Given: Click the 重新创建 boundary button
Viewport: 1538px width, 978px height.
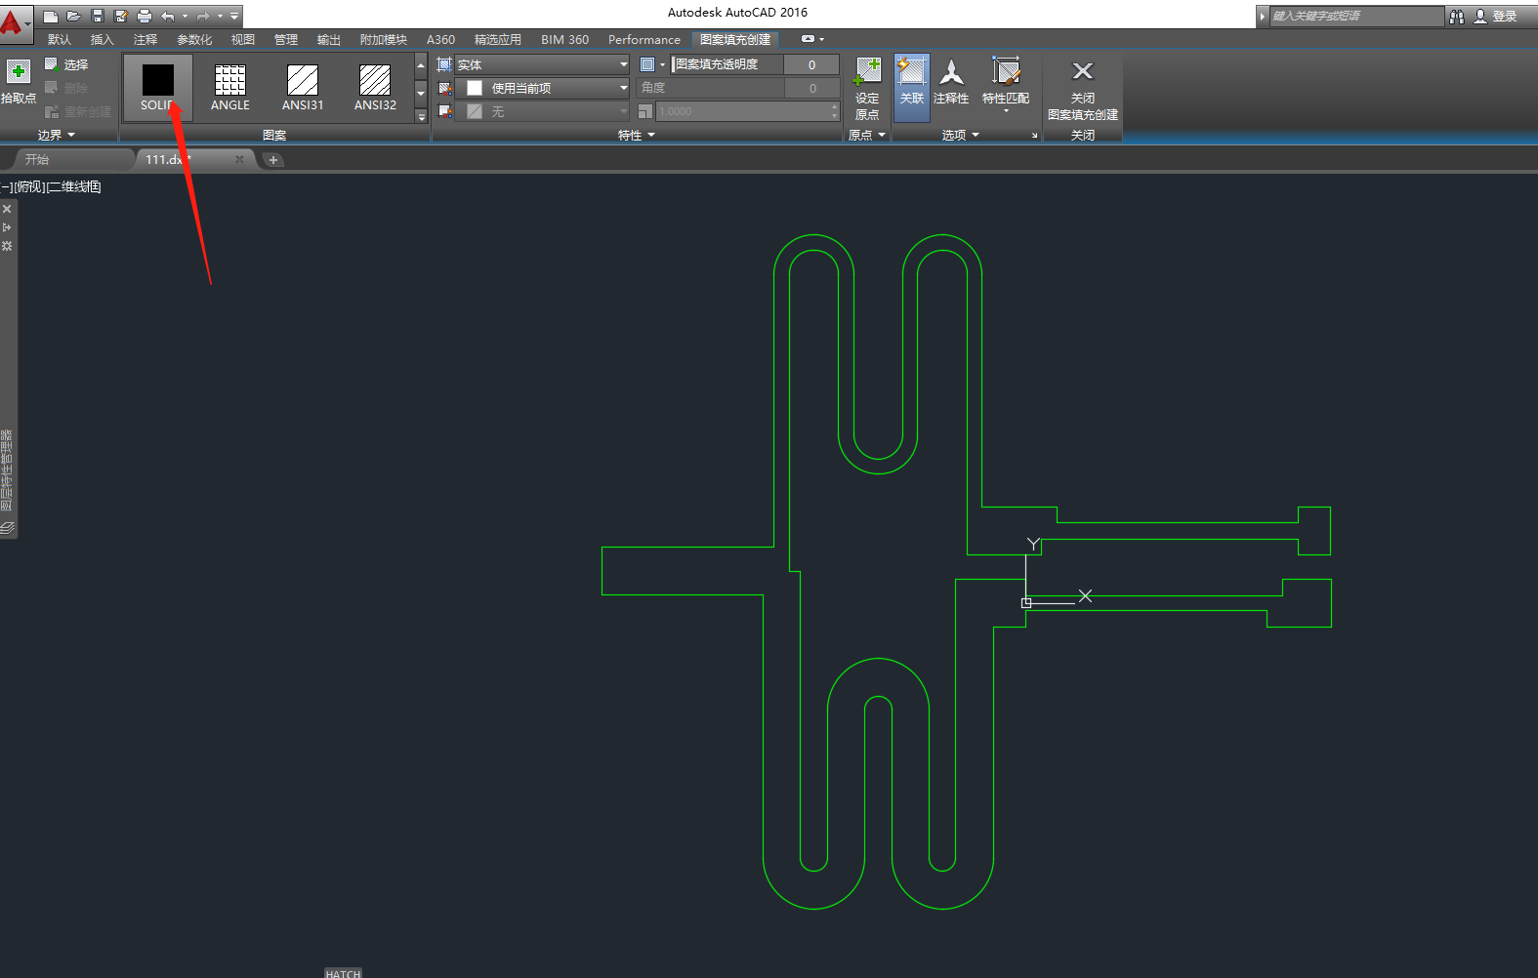Looking at the screenshot, I should [78, 111].
